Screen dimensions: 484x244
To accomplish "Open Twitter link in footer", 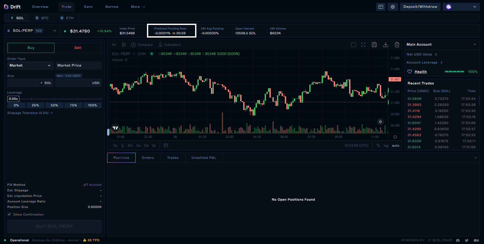I will pyautogui.click(x=467, y=240).
